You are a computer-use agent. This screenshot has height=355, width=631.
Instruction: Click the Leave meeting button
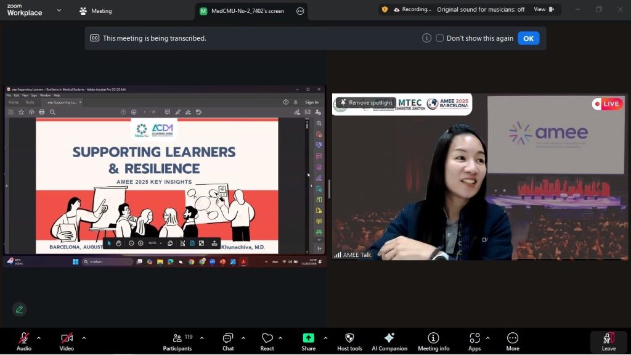tap(608, 341)
